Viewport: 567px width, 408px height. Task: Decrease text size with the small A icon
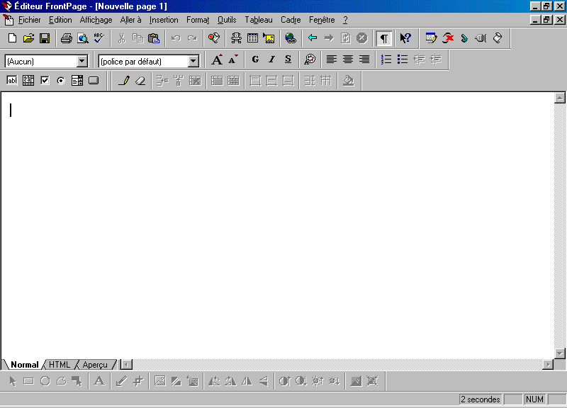click(x=233, y=59)
